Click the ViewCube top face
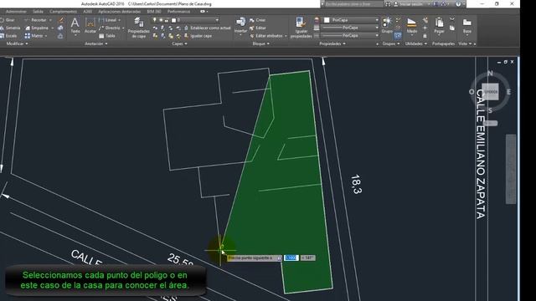 (490, 92)
